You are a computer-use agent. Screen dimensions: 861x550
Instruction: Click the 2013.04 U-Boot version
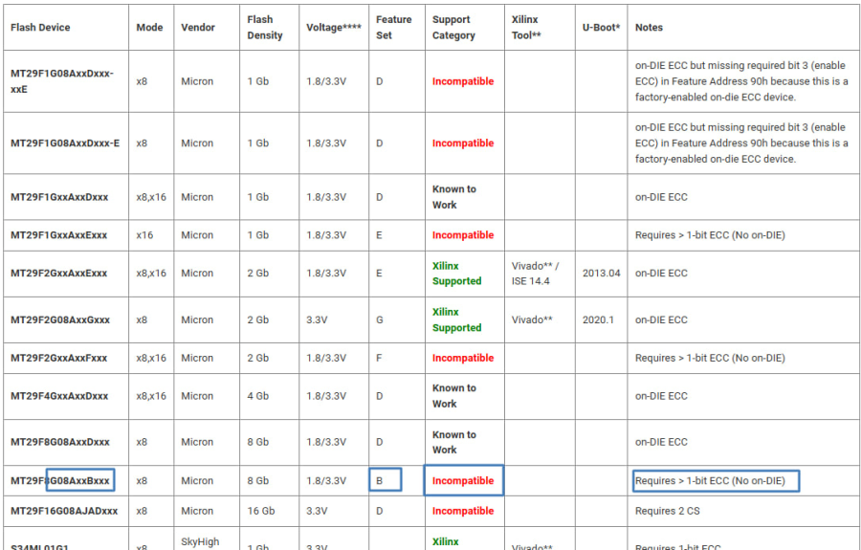tap(602, 274)
